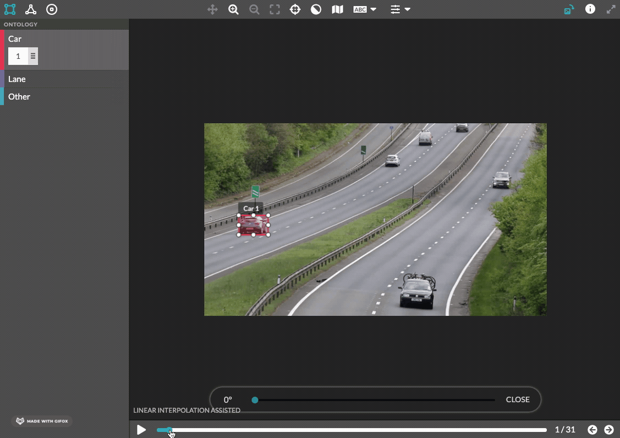Fit the image to screen

tap(275, 9)
